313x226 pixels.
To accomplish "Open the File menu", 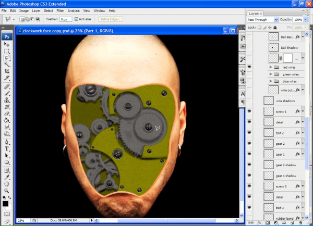I will 4,11.
